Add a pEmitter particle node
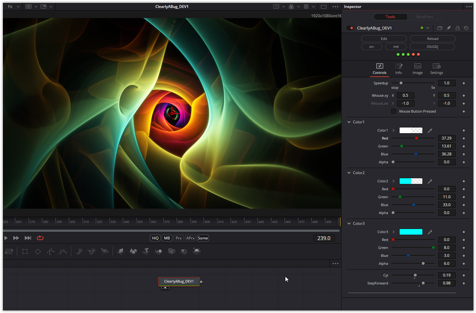The image size is (476, 313). click(x=79, y=251)
